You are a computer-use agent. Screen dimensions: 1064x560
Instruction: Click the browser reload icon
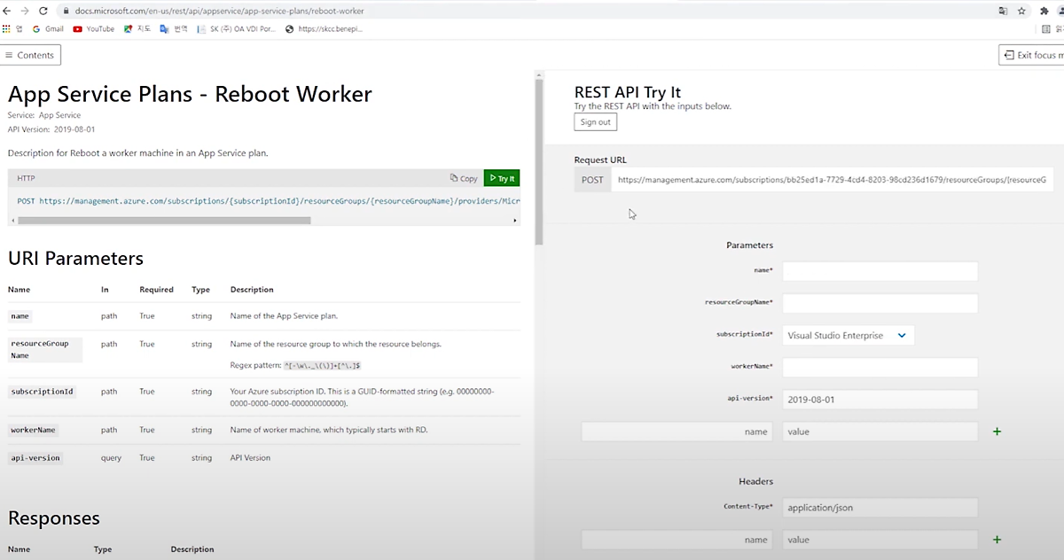pyautogui.click(x=43, y=11)
